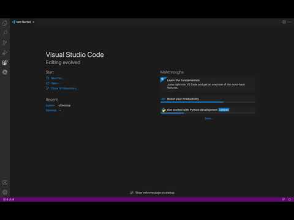294x220 pixels.
Task: Click the Python logo icon in walkthroughs
Action: click(164, 110)
